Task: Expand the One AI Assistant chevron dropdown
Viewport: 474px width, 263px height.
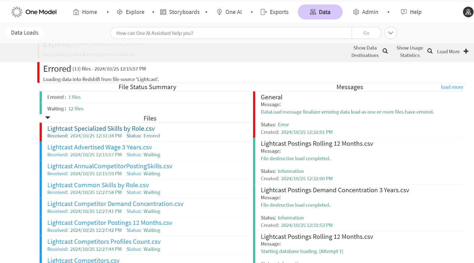Action: [x=390, y=33]
